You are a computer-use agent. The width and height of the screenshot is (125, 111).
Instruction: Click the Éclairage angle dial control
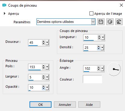point(114,69)
